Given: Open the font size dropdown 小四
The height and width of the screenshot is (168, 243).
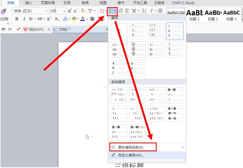Looking at the screenshot, I should coord(64,11).
